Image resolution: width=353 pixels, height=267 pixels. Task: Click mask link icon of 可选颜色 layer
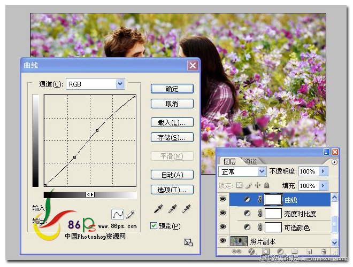260,227
